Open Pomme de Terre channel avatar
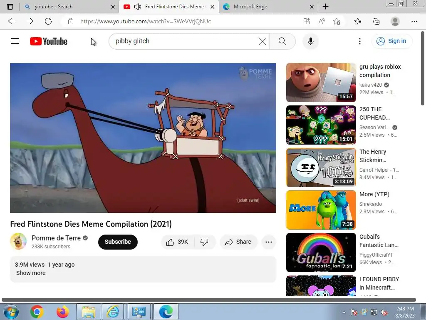The image size is (426, 320). pyautogui.click(x=18, y=241)
